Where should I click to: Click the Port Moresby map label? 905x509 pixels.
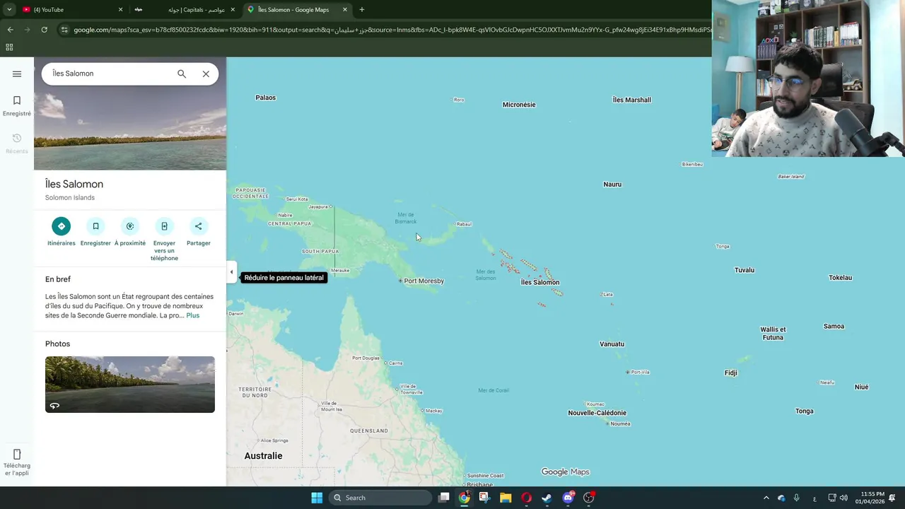pyautogui.click(x=424, y=281)
